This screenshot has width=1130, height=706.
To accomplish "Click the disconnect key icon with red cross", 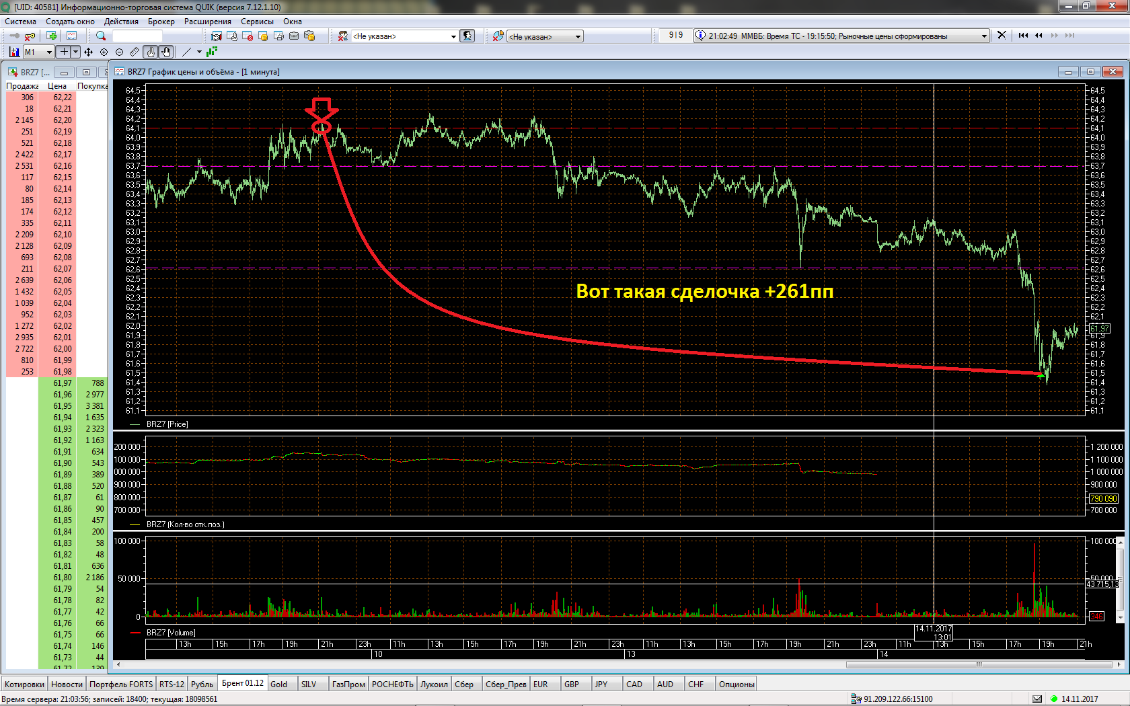I will 30,36.
